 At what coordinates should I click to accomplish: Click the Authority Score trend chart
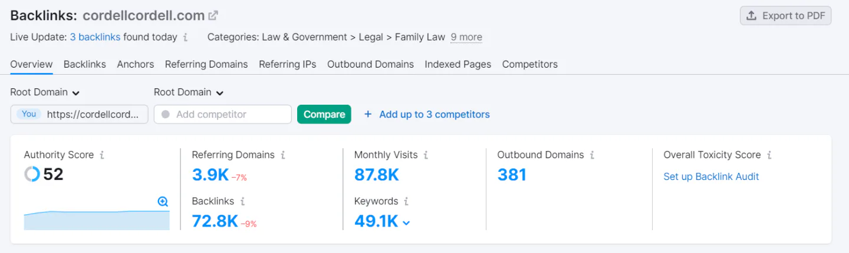click(x=97, y=220)
